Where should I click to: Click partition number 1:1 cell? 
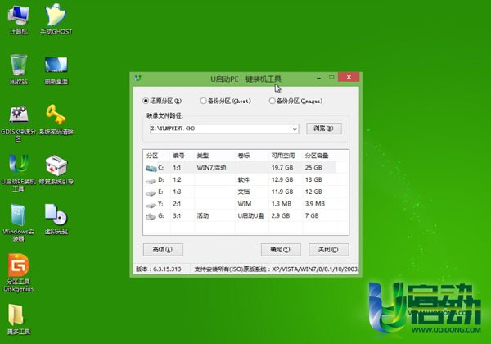(177, 168)
